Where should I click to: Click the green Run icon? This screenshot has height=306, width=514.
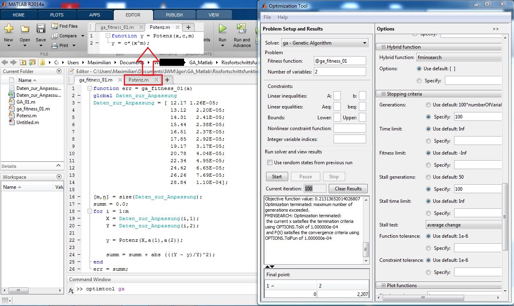pyautogui.click(x=222, y=29)
